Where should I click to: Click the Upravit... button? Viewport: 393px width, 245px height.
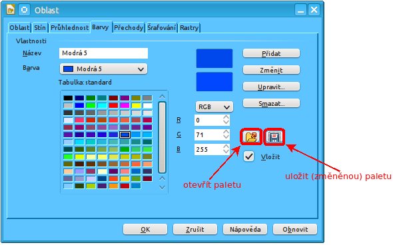pyautogui.click(x=271, y=87)
